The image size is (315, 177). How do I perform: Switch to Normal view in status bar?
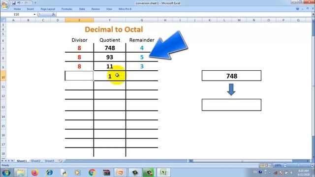(262, 165)
